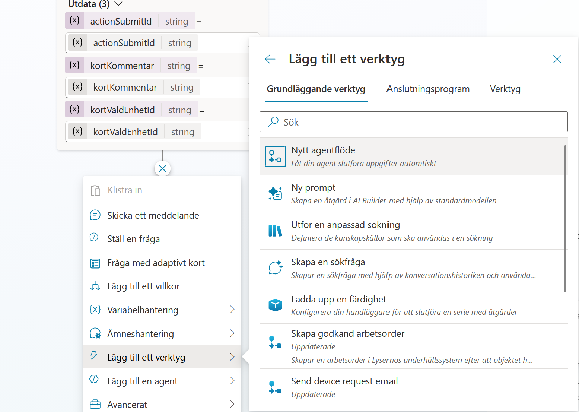Select the Nytt agentflöde tool title
This screenshot has height=412, width=579.
(323, 150)
